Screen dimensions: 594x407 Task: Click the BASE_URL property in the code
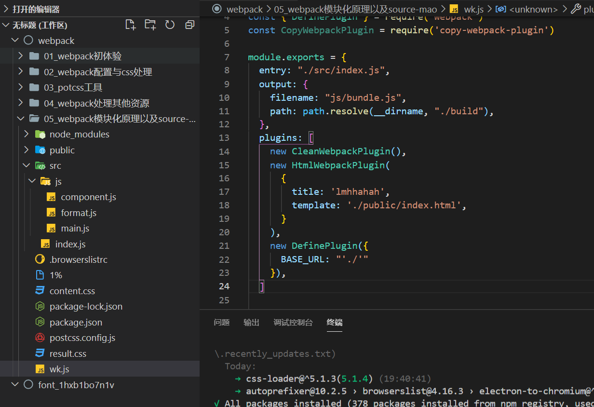click(303, 259)
